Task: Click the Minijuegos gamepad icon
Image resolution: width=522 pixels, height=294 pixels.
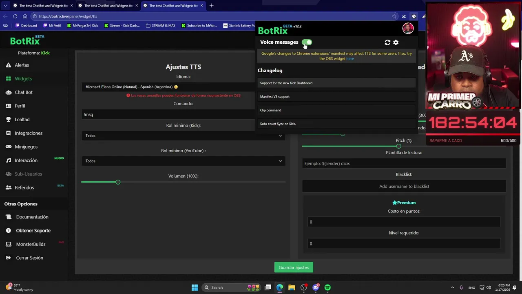Action: click(8, 147)
